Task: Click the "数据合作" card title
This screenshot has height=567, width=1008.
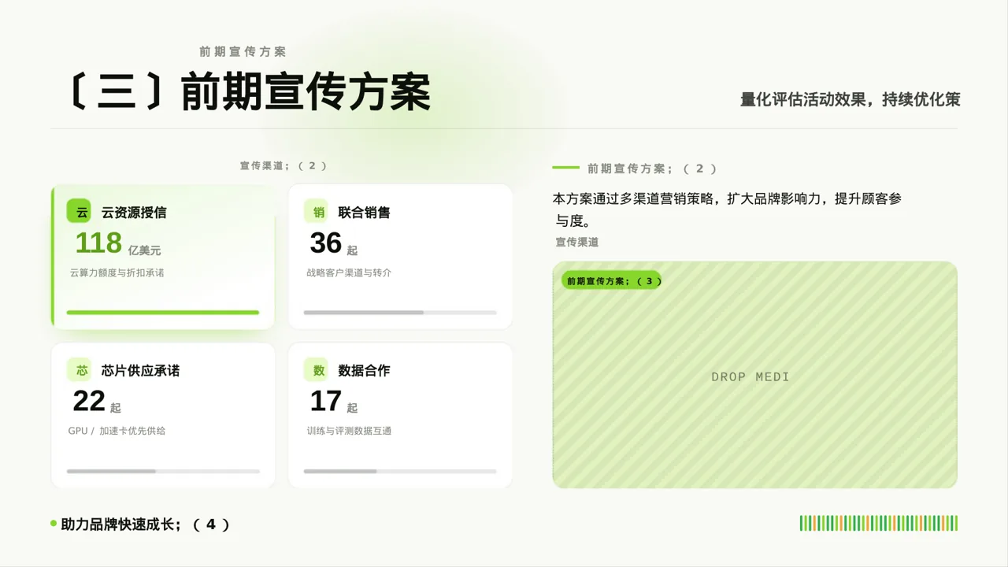Action: click(365, 371)
